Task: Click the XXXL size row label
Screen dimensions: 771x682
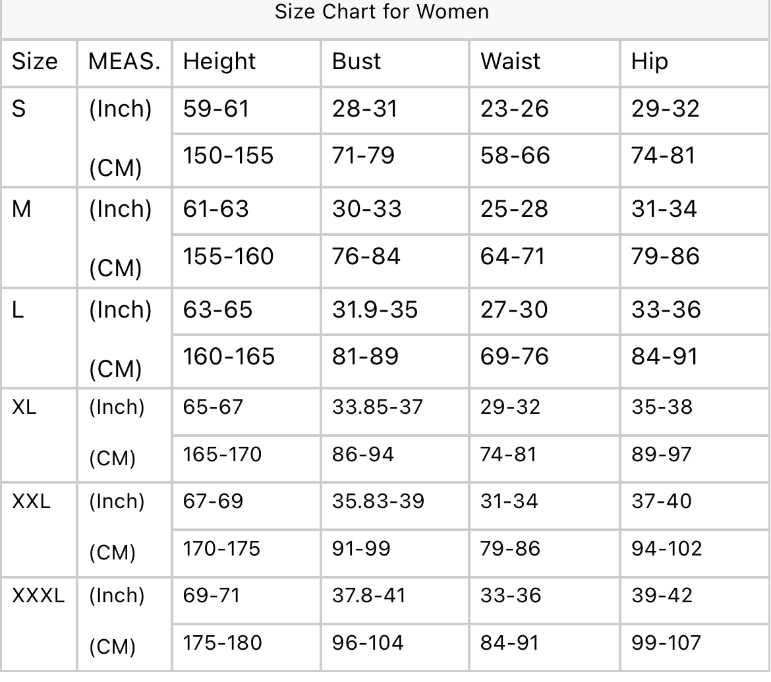Action: point(38,596)
